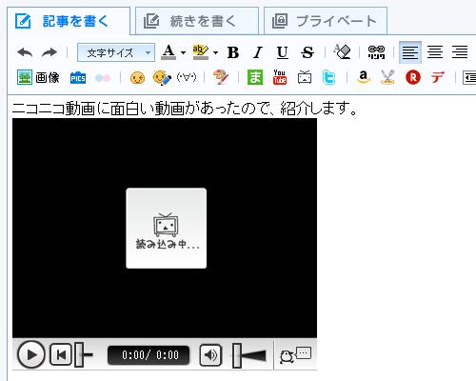Screen dimensions: 476x381
Task: Switch to the 記事を書く tab
Action: (x=69, y=21)
